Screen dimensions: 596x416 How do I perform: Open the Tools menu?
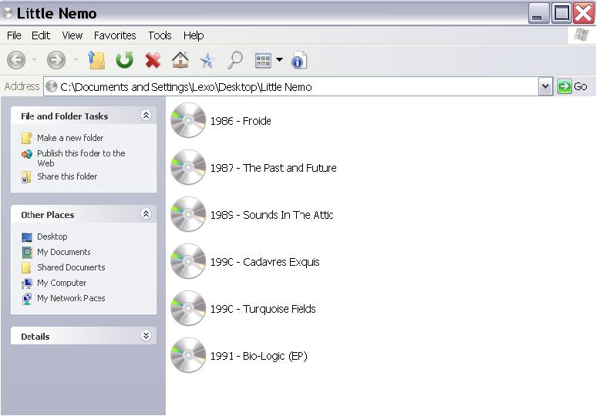click(x=160, y=35)
